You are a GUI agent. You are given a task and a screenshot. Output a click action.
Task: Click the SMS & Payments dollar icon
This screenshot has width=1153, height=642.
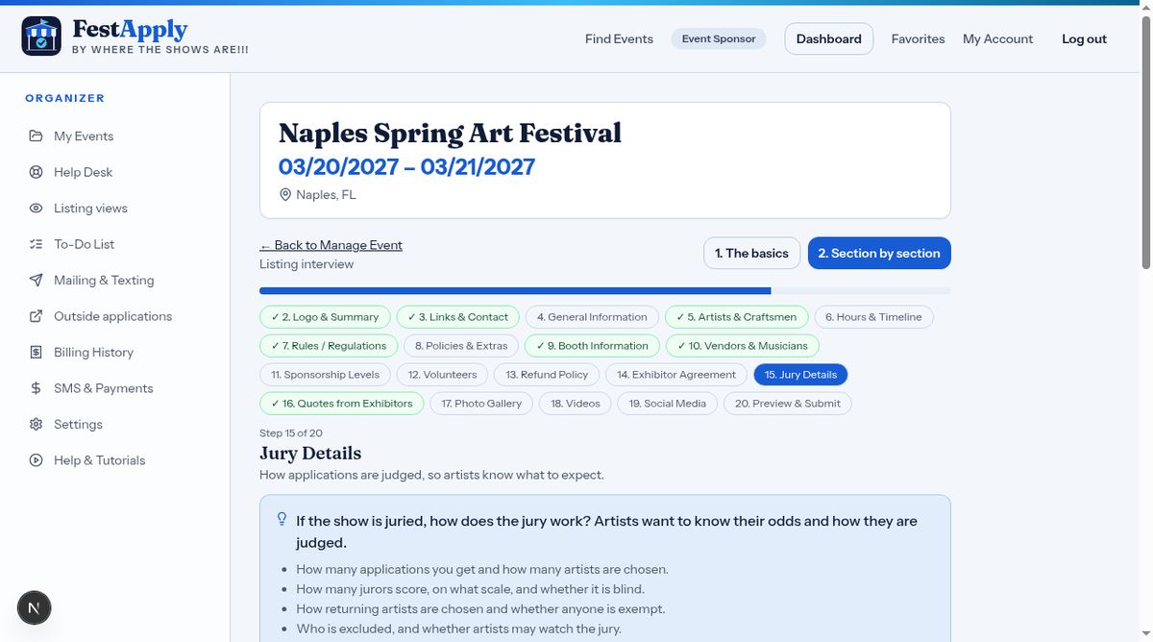point(36,388)
